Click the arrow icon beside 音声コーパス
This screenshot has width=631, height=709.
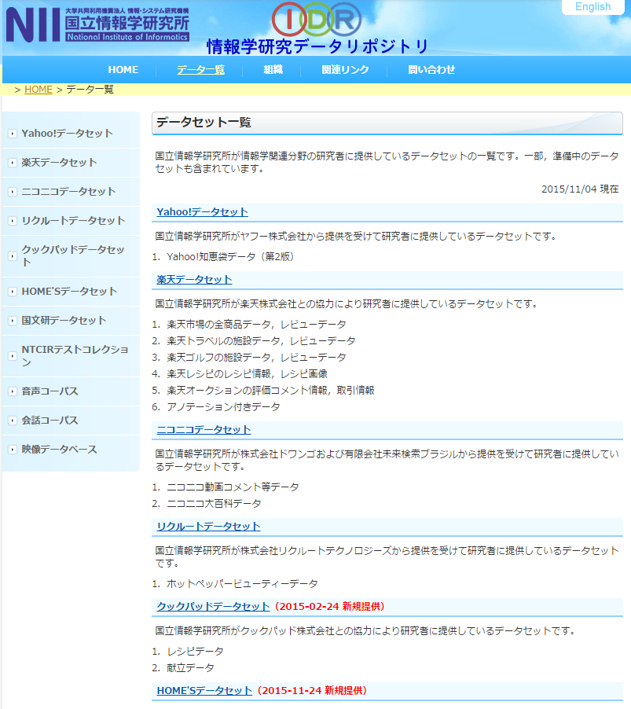pos(11,391)
